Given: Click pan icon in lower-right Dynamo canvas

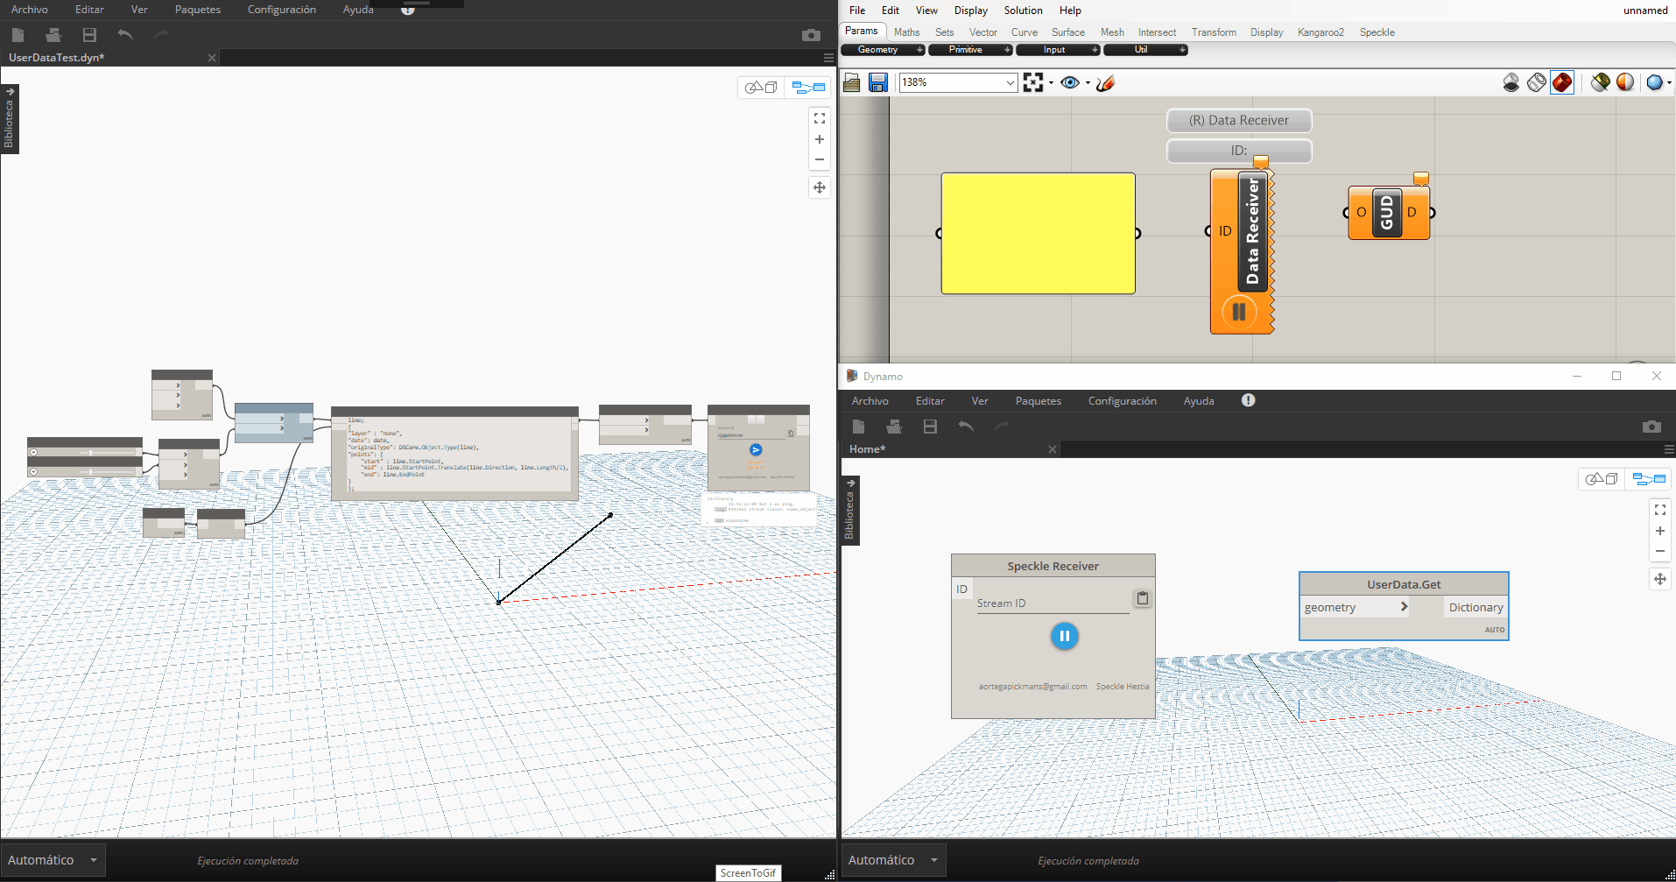Looking at the screenshot, I should (x=1660, y=579).
